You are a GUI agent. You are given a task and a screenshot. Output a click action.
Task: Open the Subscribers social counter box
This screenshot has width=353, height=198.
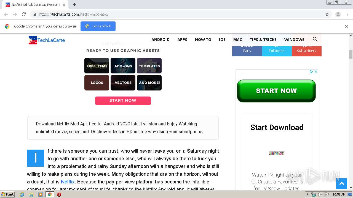click(x=307, y=48)
